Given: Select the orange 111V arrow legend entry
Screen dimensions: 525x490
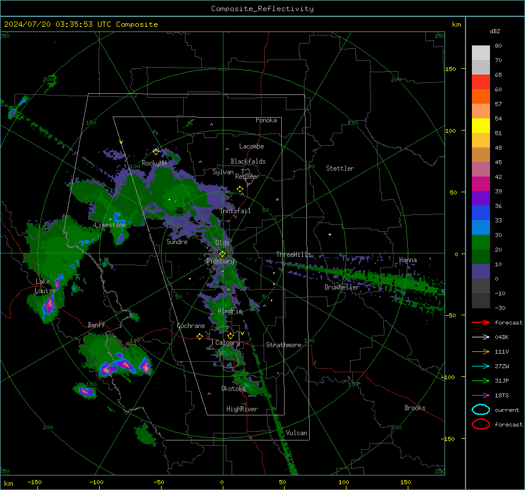Looking at the screenshot, I should click(x=481, y=351).
